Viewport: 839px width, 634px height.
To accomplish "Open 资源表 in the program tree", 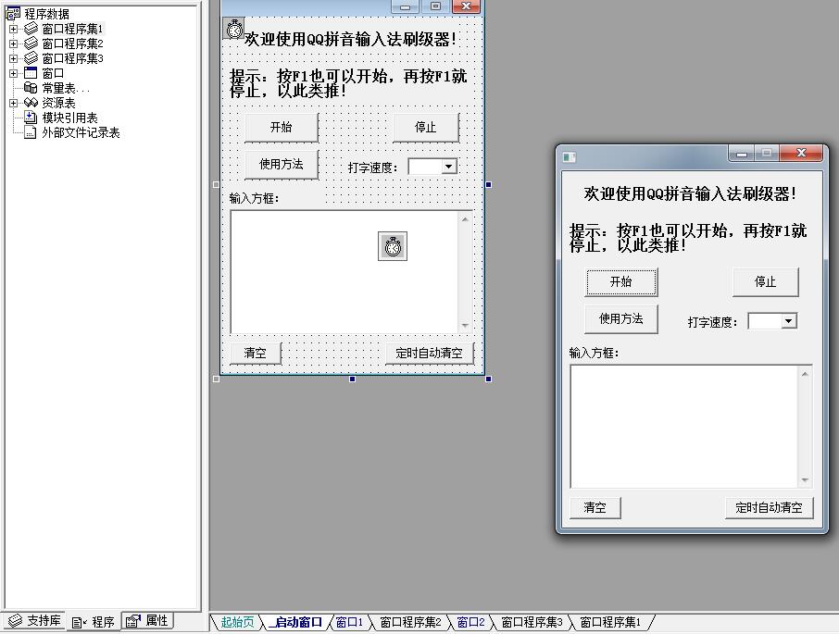I will pyautogui.click(x=58, y=103).
